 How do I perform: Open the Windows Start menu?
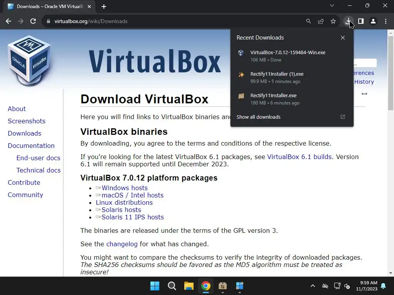[155, 286]
